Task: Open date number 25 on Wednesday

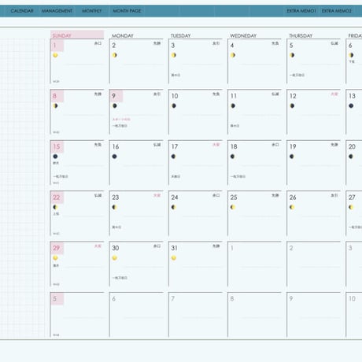Action: coord(234,198)
